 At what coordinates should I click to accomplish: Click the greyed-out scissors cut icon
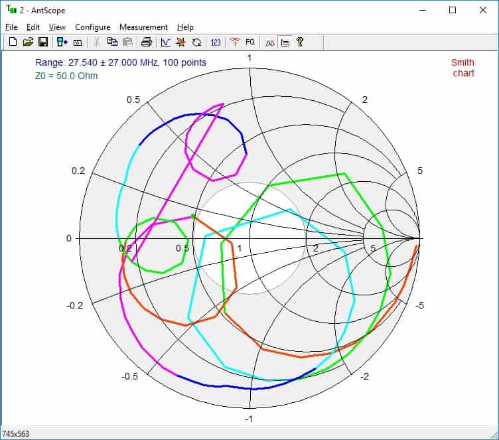coord(97,42)
